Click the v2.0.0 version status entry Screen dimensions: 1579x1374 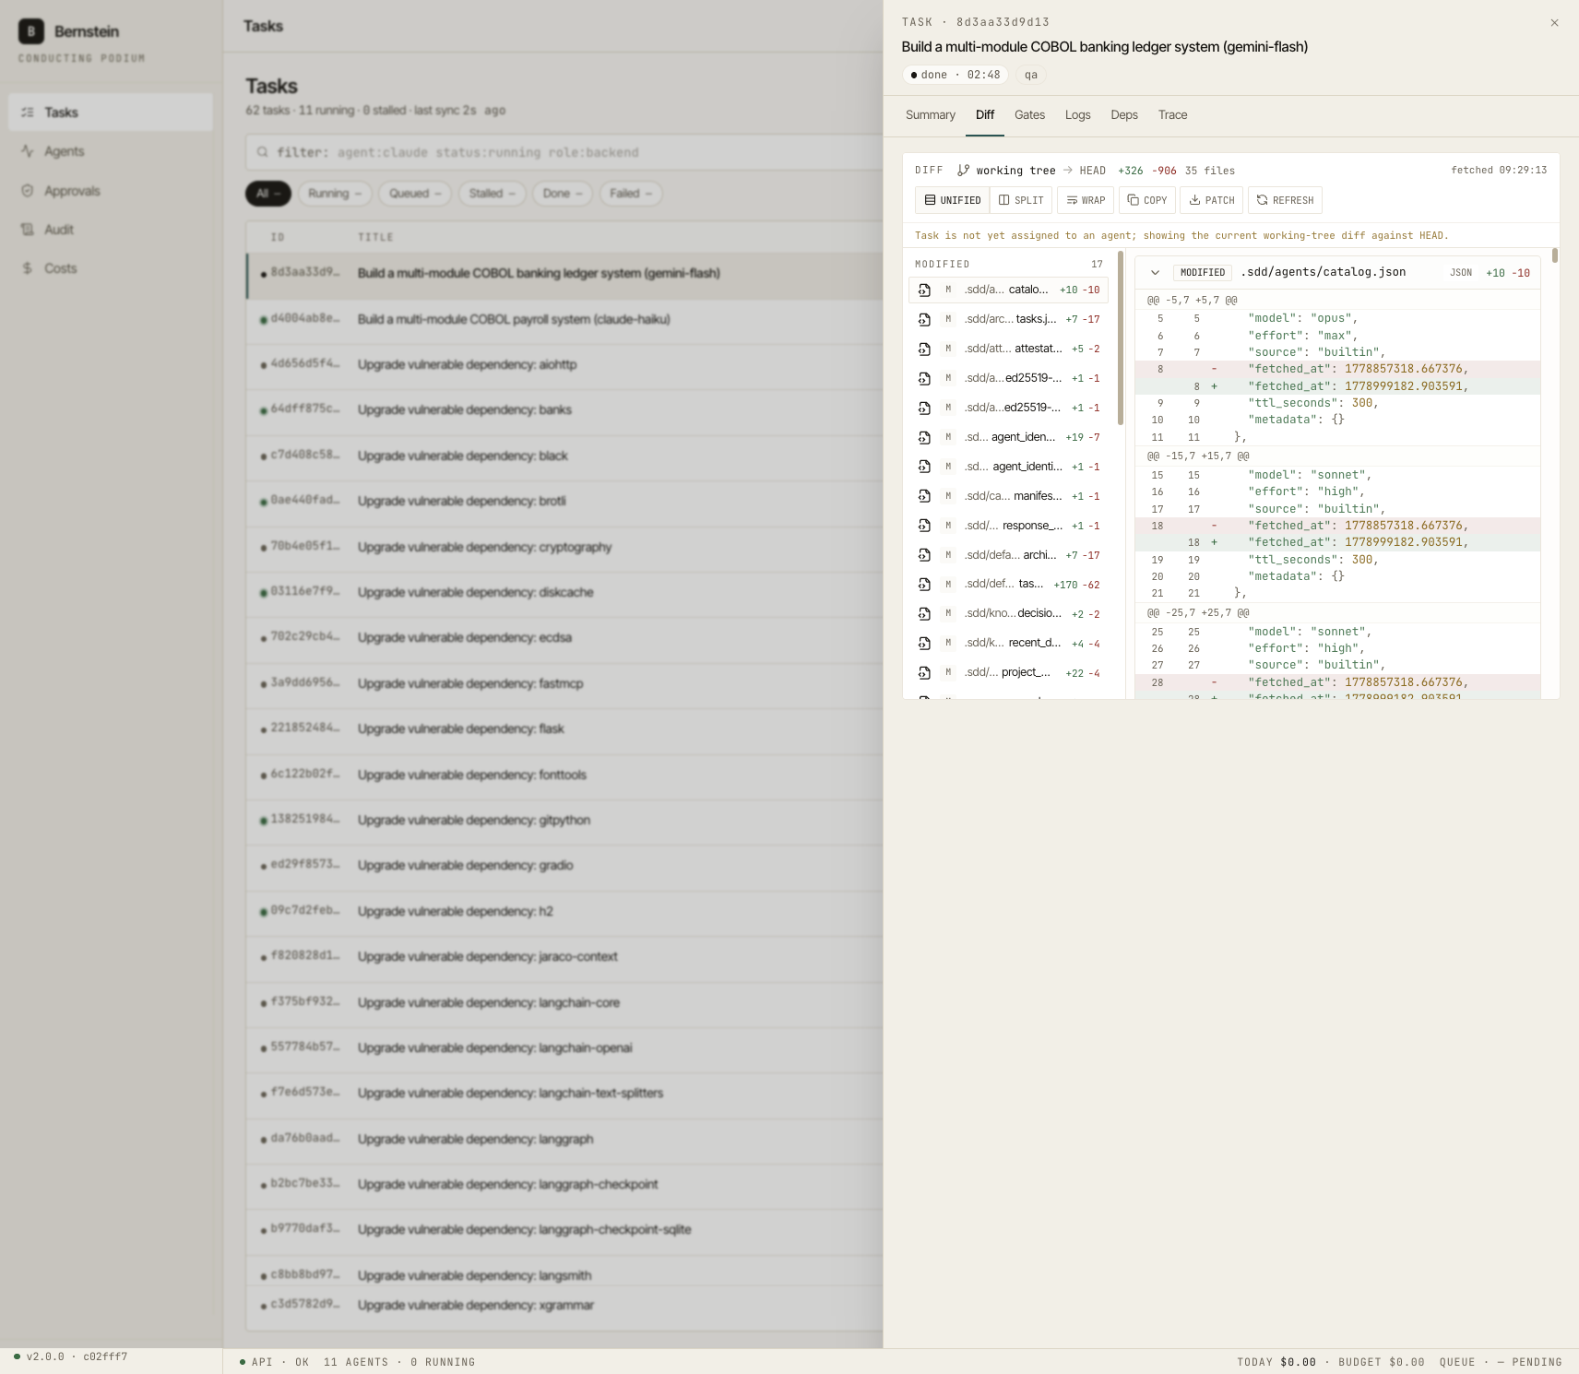70,1356
